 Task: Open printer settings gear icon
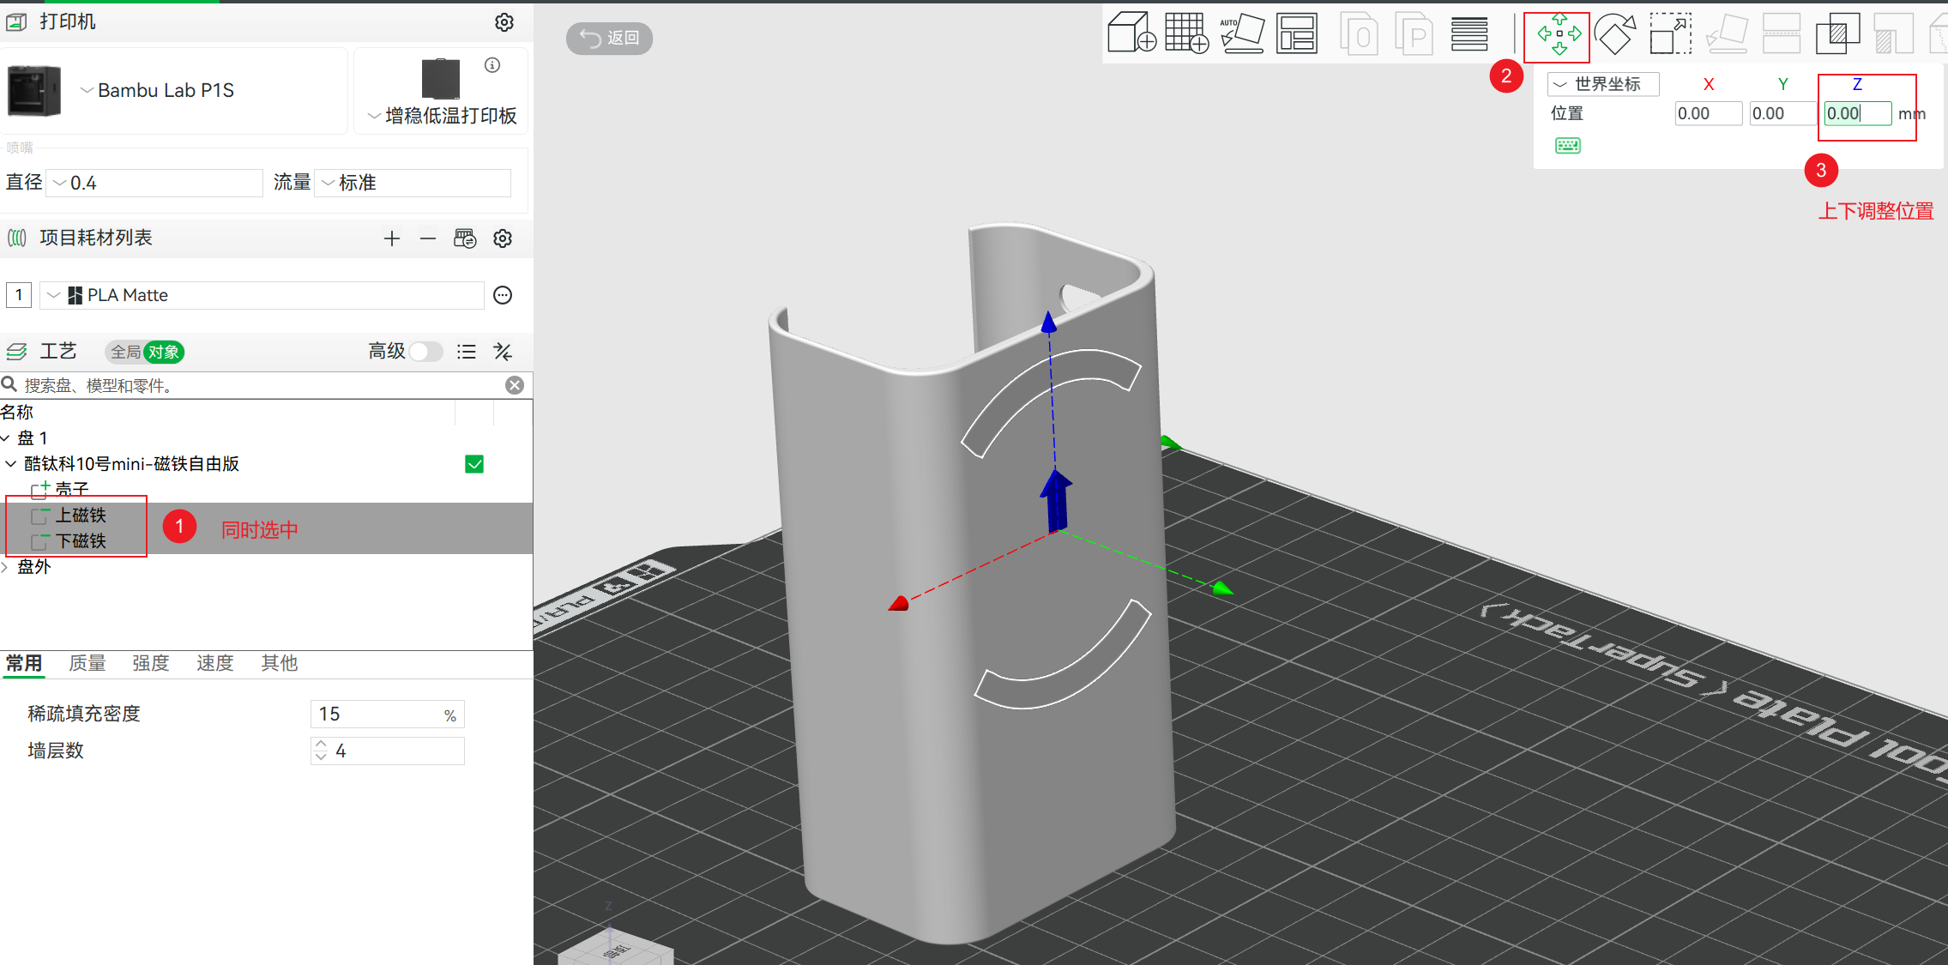point(504,21)
